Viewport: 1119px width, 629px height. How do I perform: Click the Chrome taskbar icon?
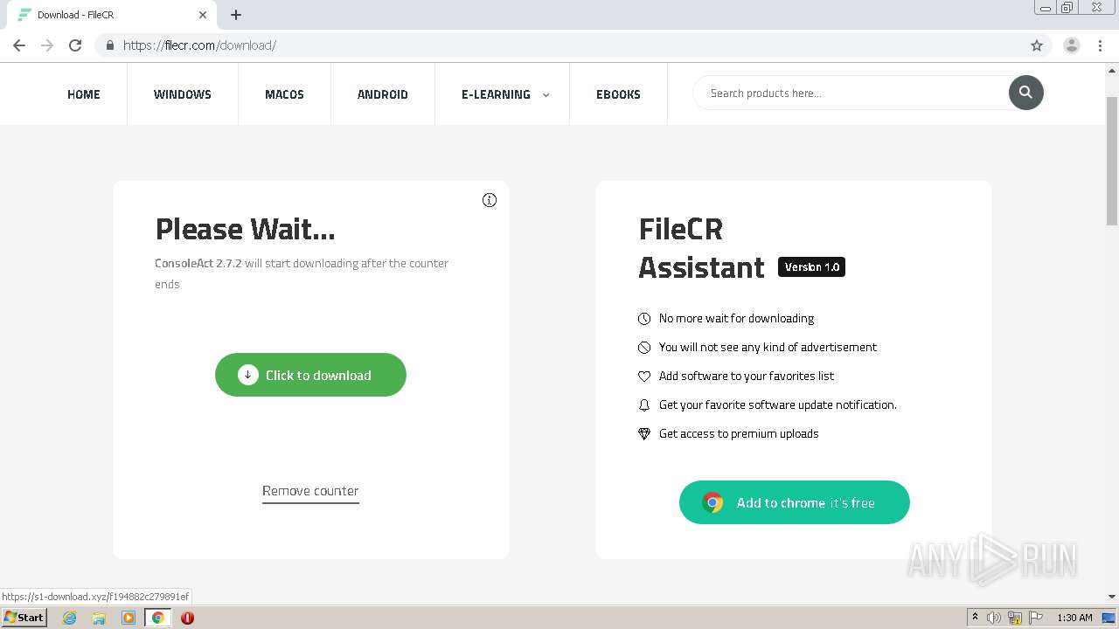tap(158, 618)
